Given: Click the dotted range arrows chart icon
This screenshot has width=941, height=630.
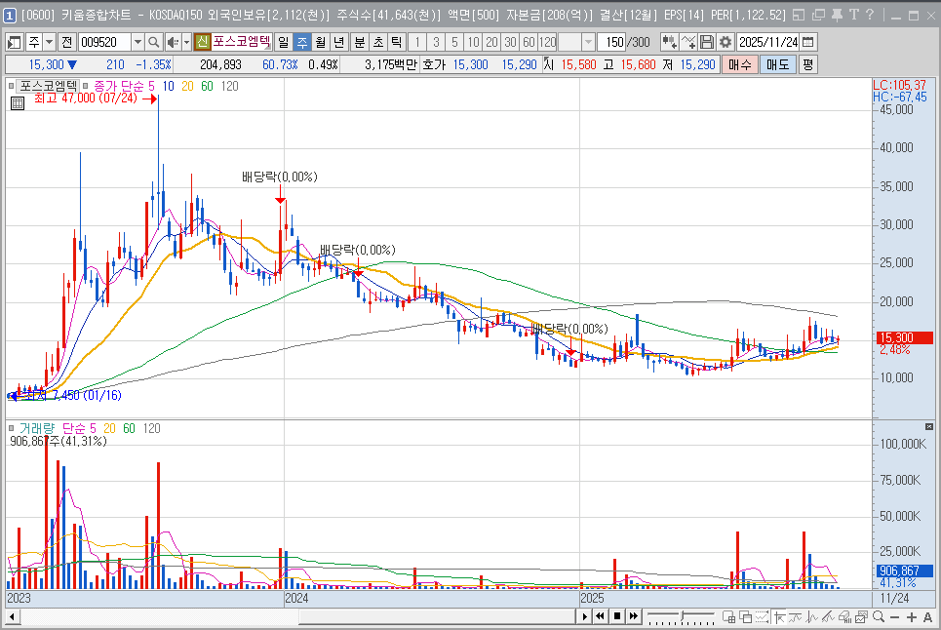Looking at the screenshot, I should (x=763, y=616).
